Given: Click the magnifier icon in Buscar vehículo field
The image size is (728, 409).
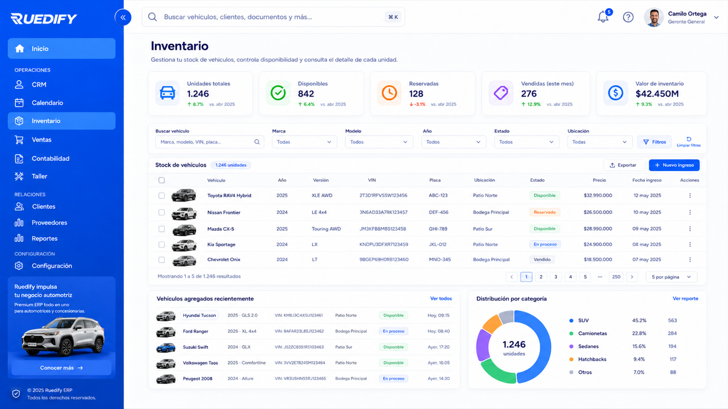Looking at the screenshot, I should [257, 142].
